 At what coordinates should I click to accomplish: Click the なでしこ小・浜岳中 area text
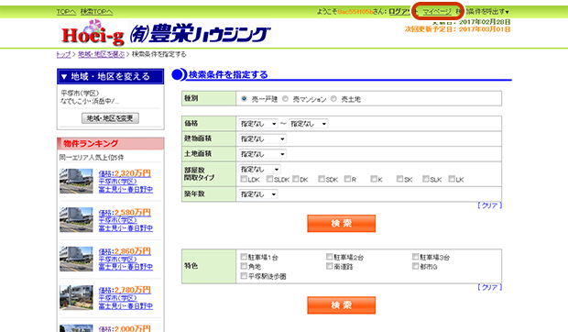tap(90, 102)
